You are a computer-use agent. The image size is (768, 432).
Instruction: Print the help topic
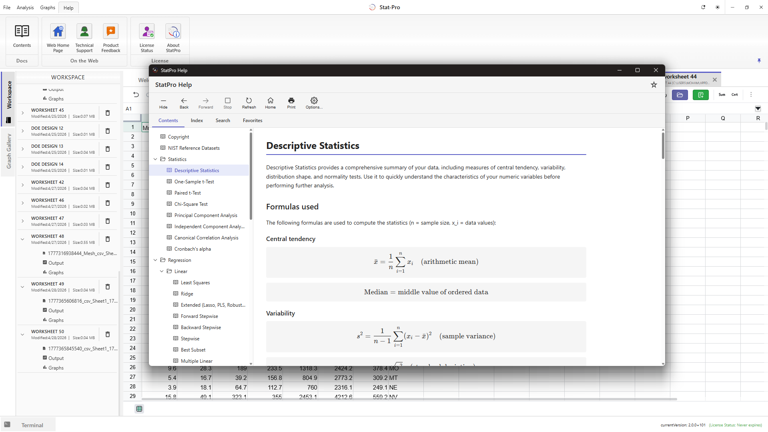coord(291,103)
